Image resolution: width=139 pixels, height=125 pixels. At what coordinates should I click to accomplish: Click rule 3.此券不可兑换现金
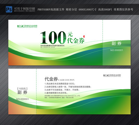(62, 90)
